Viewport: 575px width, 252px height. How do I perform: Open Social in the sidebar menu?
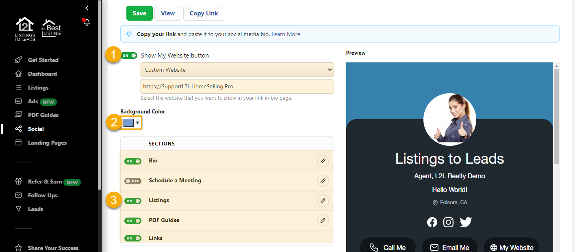tap(36, 129)
